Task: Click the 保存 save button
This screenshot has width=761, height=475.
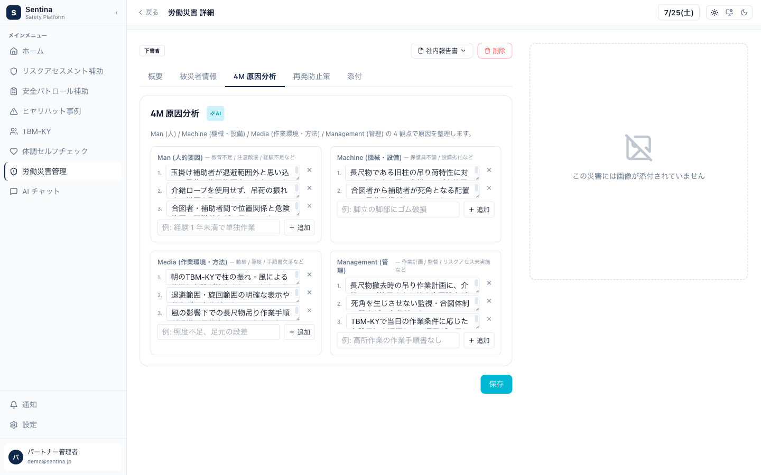Action: tap(496, 384)
